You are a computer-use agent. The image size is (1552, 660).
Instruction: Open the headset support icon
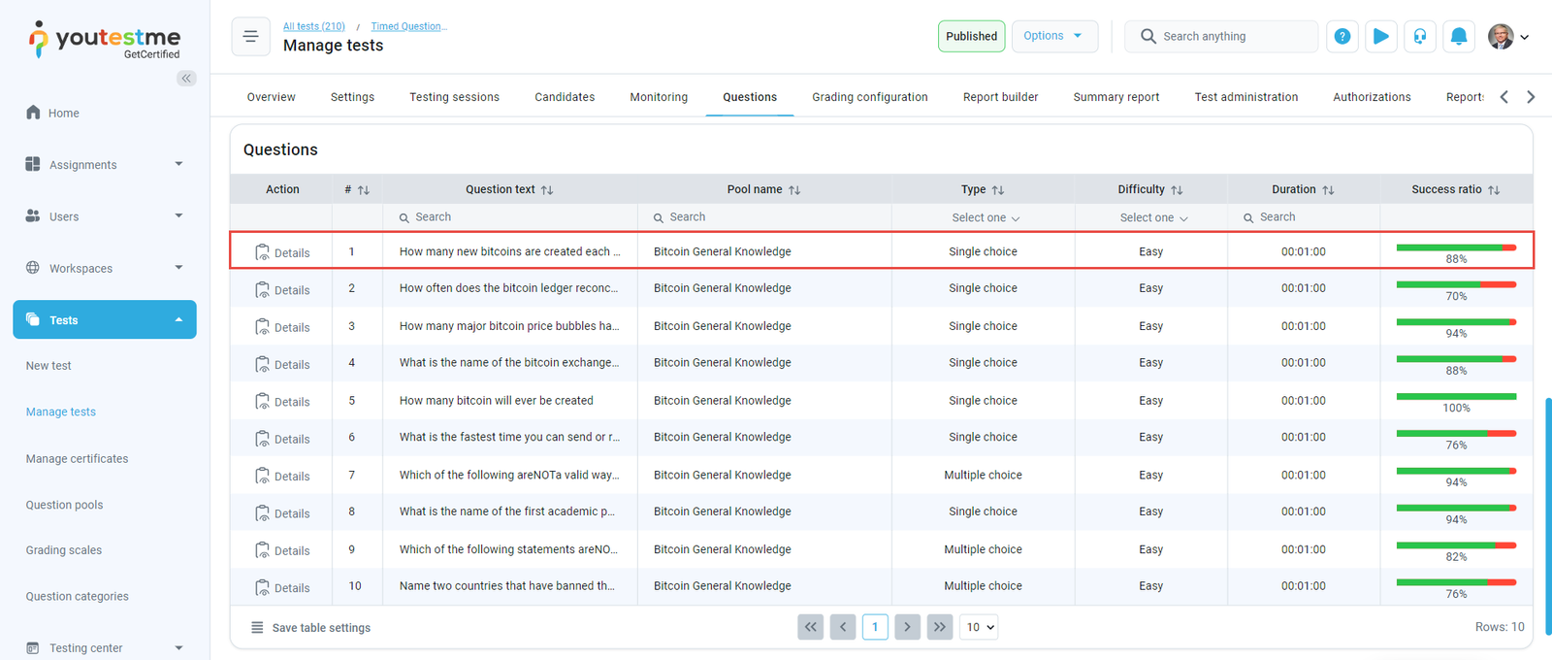point(1419,37)
